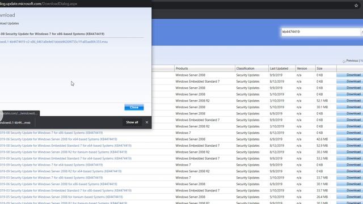This screenshot has height=204, width=363.
Task: Download the 2019-05 Server 2008 Itanium 26.4 MB update
Action: pos(349,197)
